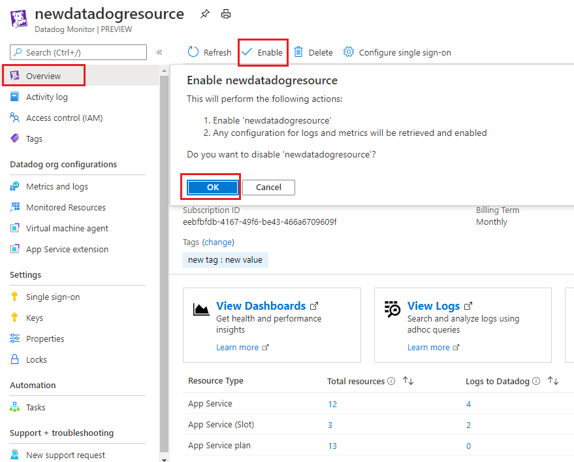Sort by Total resources column arrows
The image size is (574, 462).
pyautogui.click(x=408, y=381)
